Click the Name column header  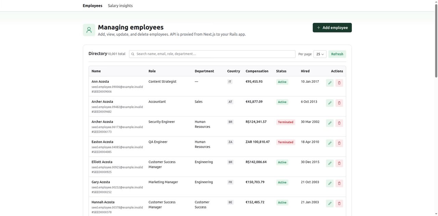96,71
